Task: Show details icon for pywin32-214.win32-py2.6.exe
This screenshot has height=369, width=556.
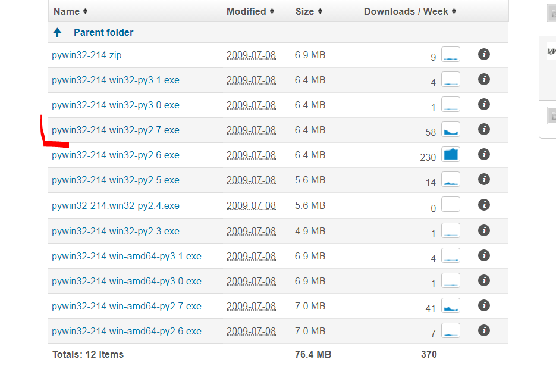Action: [x=484, y=154]
